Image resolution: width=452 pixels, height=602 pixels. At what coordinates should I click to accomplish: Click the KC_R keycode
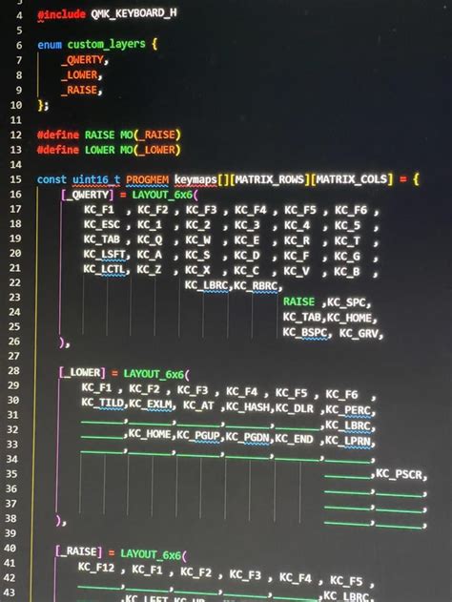click(297, 240)
